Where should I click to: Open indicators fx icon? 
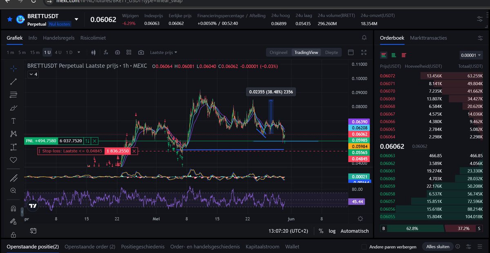106,52
